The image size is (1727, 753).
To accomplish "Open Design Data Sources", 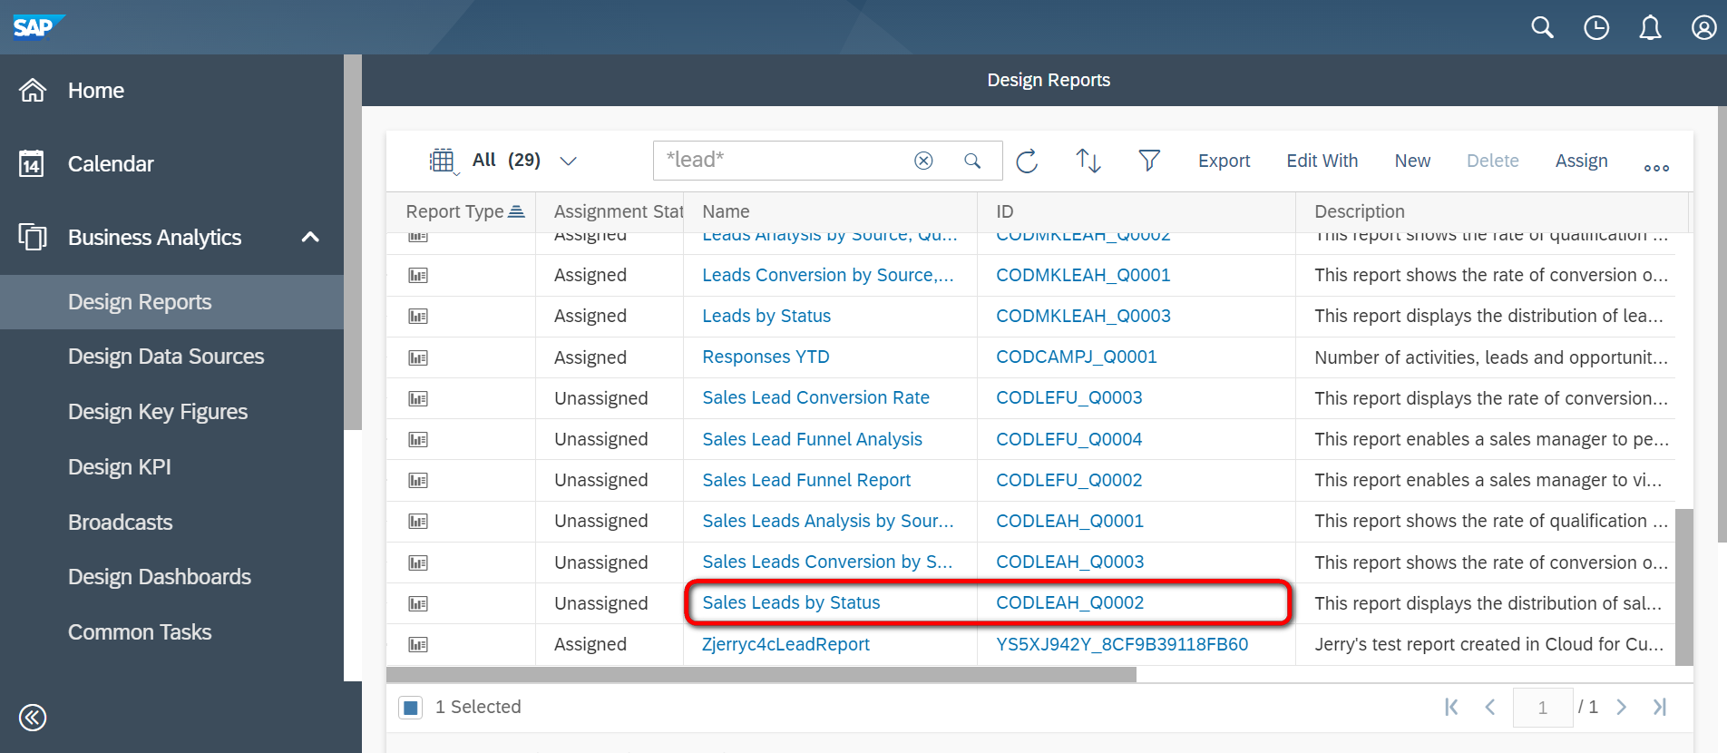I will pyautogui.click(x=166, y=356).
